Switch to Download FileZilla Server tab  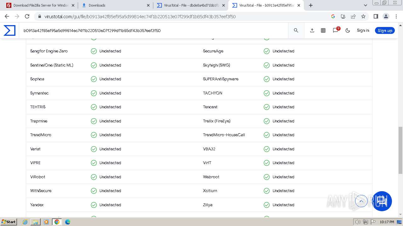(x=41, y=5)
